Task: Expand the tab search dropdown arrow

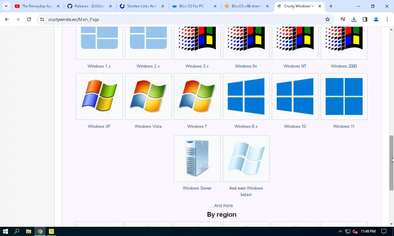Action: click(x=6, y=6)
